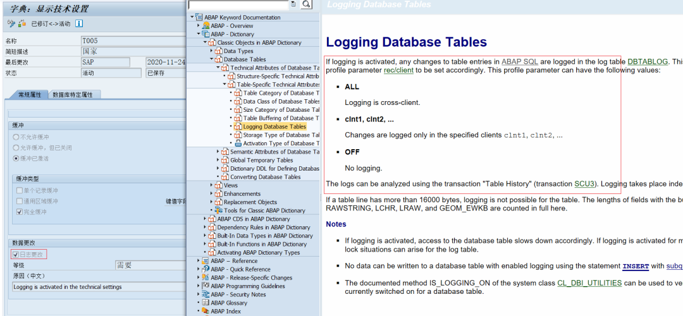This screenshot has width=683, height=316.
Task: Switch to the 数据库特定属性 tab
Action: pos(73,95)
